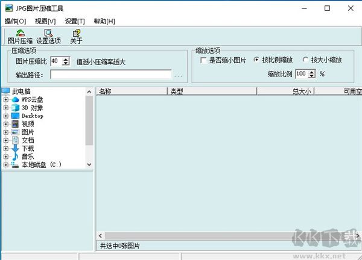Open the 视图[V] menu

pos(45,22)
